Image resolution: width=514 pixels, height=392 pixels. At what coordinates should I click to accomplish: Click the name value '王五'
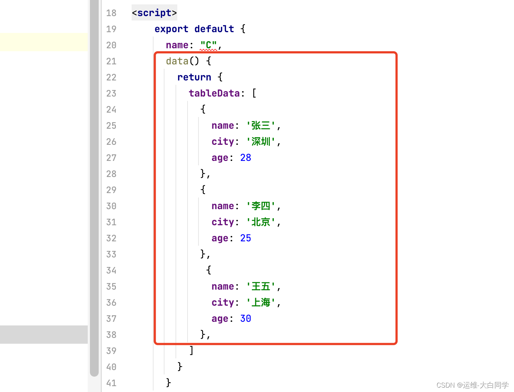click(x=261, y=286)
